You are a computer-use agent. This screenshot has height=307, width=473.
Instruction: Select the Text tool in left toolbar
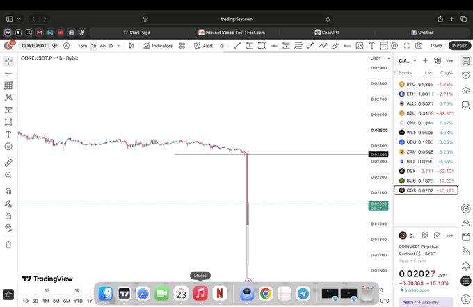click(x=8, y=134)
